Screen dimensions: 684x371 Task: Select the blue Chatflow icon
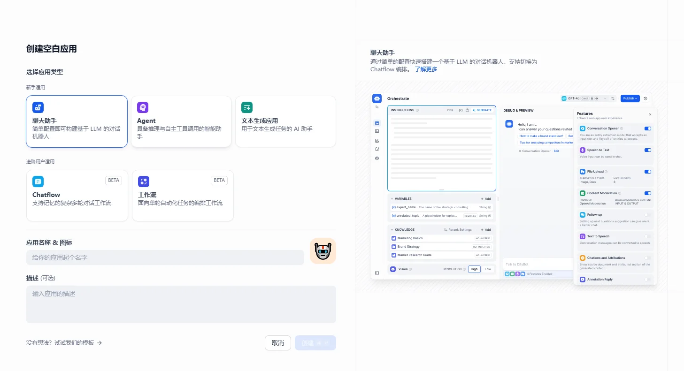click(38, 182)
